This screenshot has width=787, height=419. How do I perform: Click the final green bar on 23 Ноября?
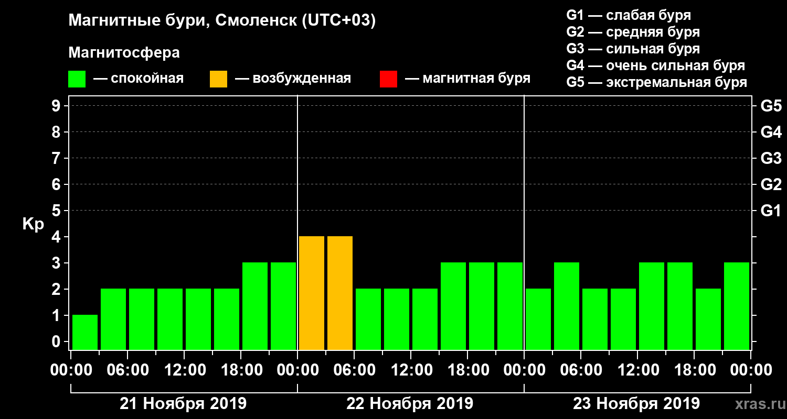click(737, 306)
